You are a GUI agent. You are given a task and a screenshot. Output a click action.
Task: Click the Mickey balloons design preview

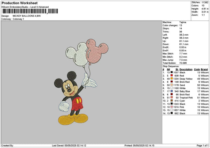(x=81, y=82)
